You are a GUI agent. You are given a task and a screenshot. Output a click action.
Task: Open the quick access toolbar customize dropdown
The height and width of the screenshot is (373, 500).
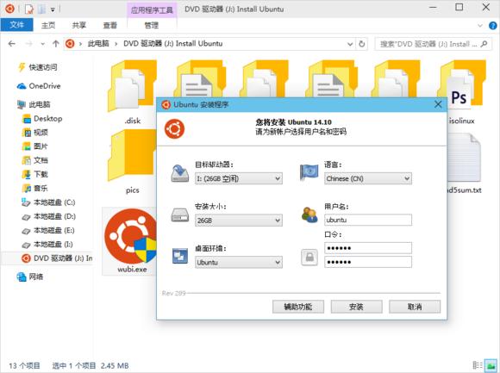click(x=53, y=9)
